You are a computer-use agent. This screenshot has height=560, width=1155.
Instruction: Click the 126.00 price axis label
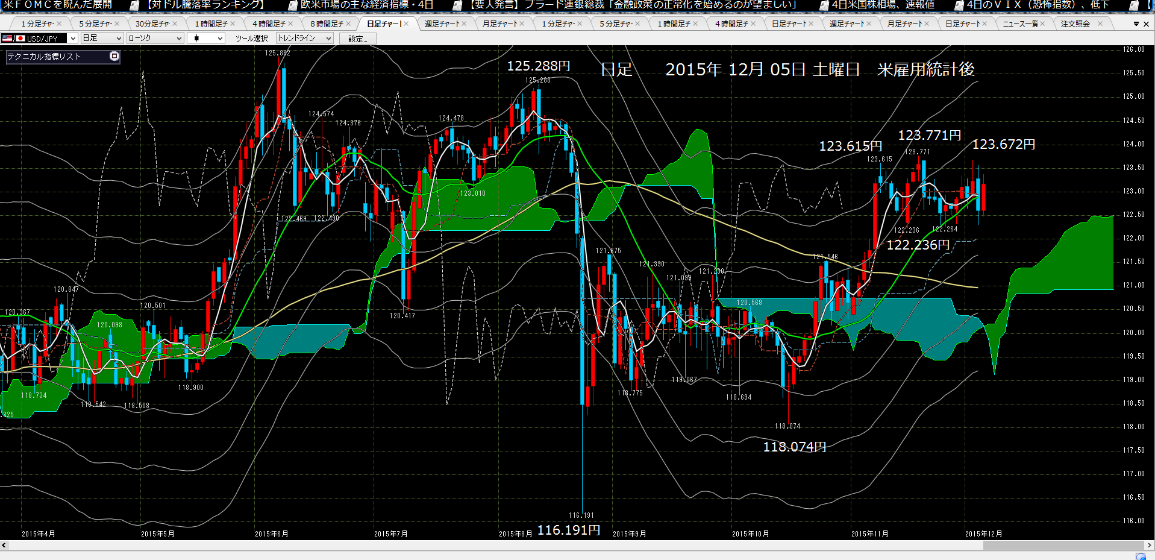pos(1133,49)
